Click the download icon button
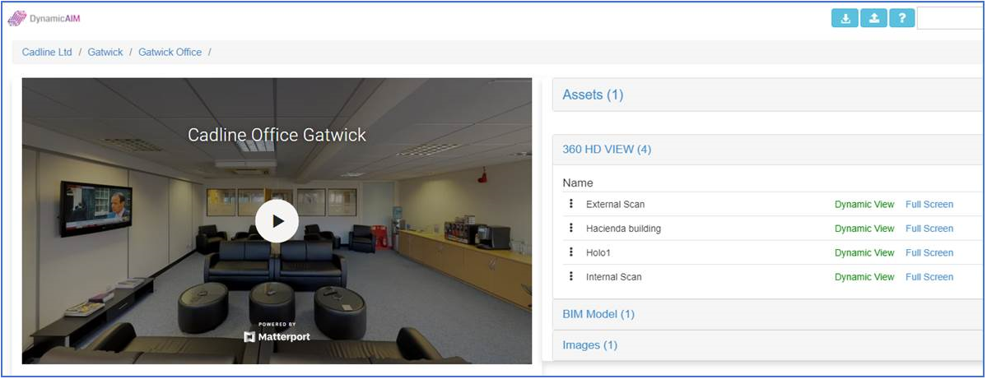Viewport: 987px width, 379px height. [x=845, y=18]
